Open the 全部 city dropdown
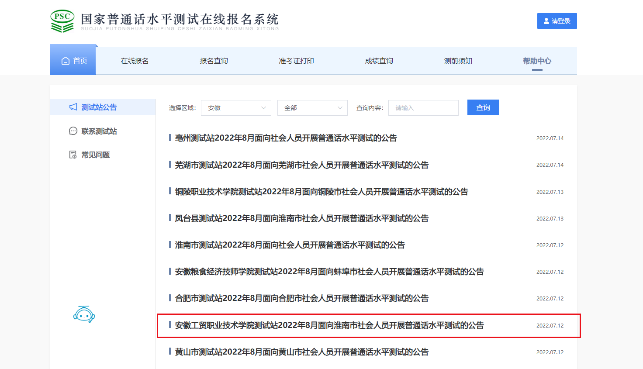Screen dimensions: 643x369 point(312,108)
